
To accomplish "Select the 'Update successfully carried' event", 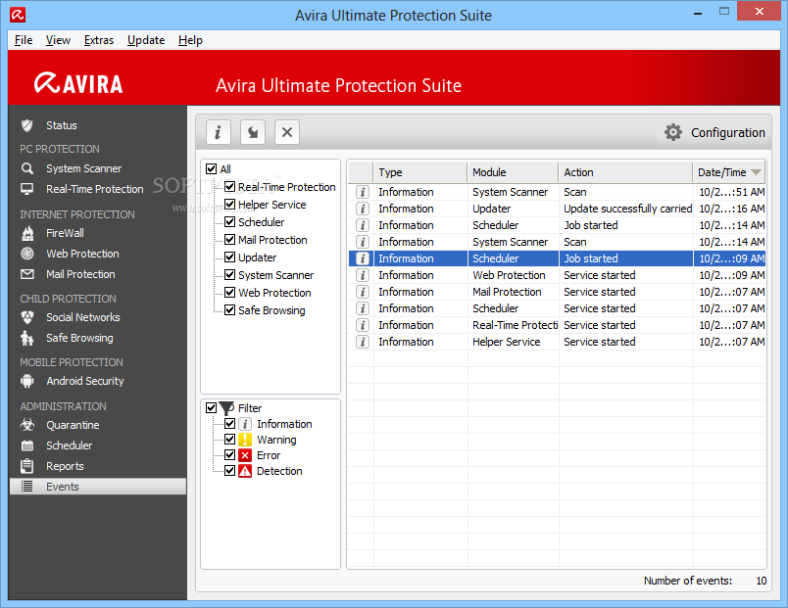I will (557, 209).
